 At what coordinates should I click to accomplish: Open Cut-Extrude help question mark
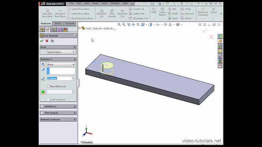[x=75, y=35]
